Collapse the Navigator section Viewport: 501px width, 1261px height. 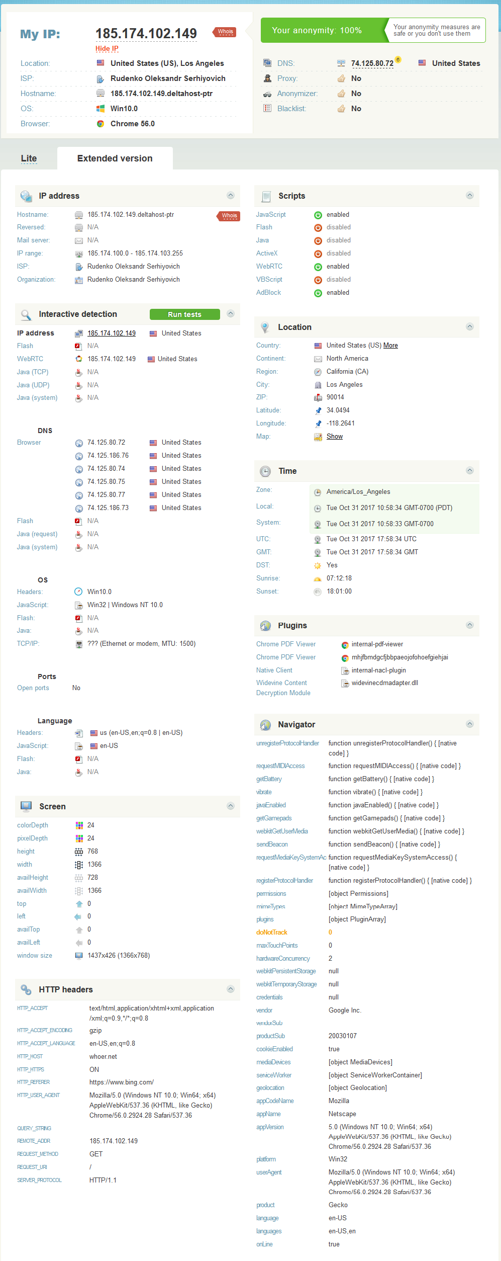(470, 724)
